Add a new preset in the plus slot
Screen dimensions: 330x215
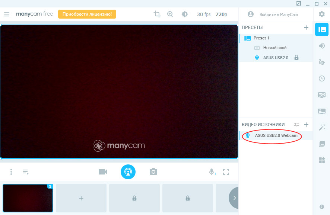81,198
